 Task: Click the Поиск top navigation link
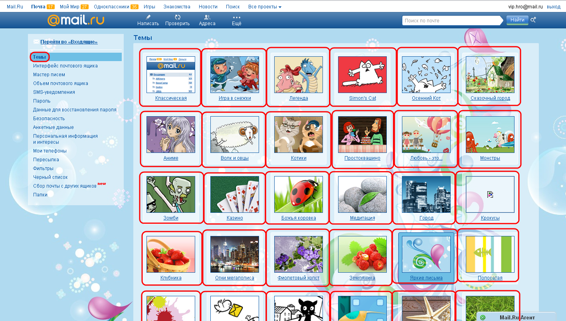233,7
